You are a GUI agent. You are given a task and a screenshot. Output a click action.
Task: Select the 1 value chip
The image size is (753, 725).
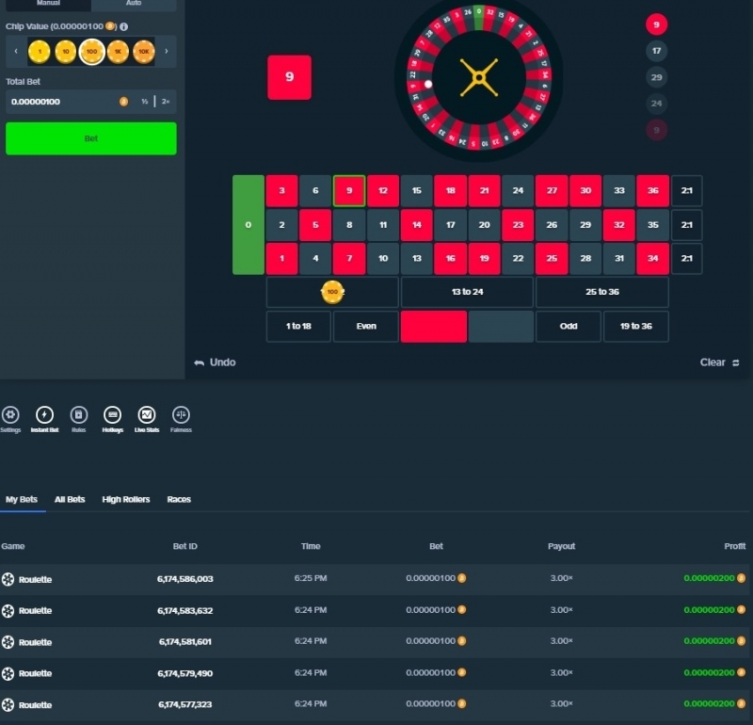(x=40, y=52)
